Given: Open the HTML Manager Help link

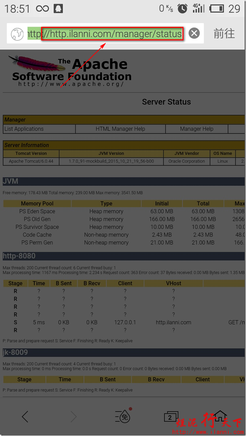Looking at the screenshot, I should click(120, 129).
